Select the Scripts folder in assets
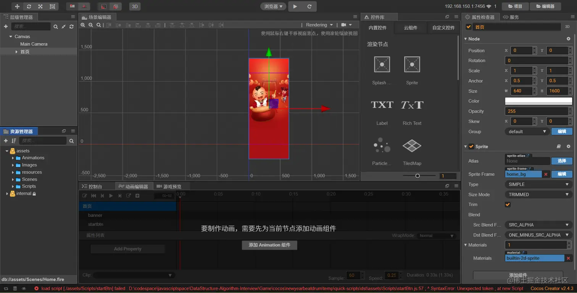577x293 pixels. (29, 186)
